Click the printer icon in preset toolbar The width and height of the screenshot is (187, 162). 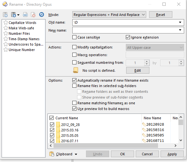25,15
